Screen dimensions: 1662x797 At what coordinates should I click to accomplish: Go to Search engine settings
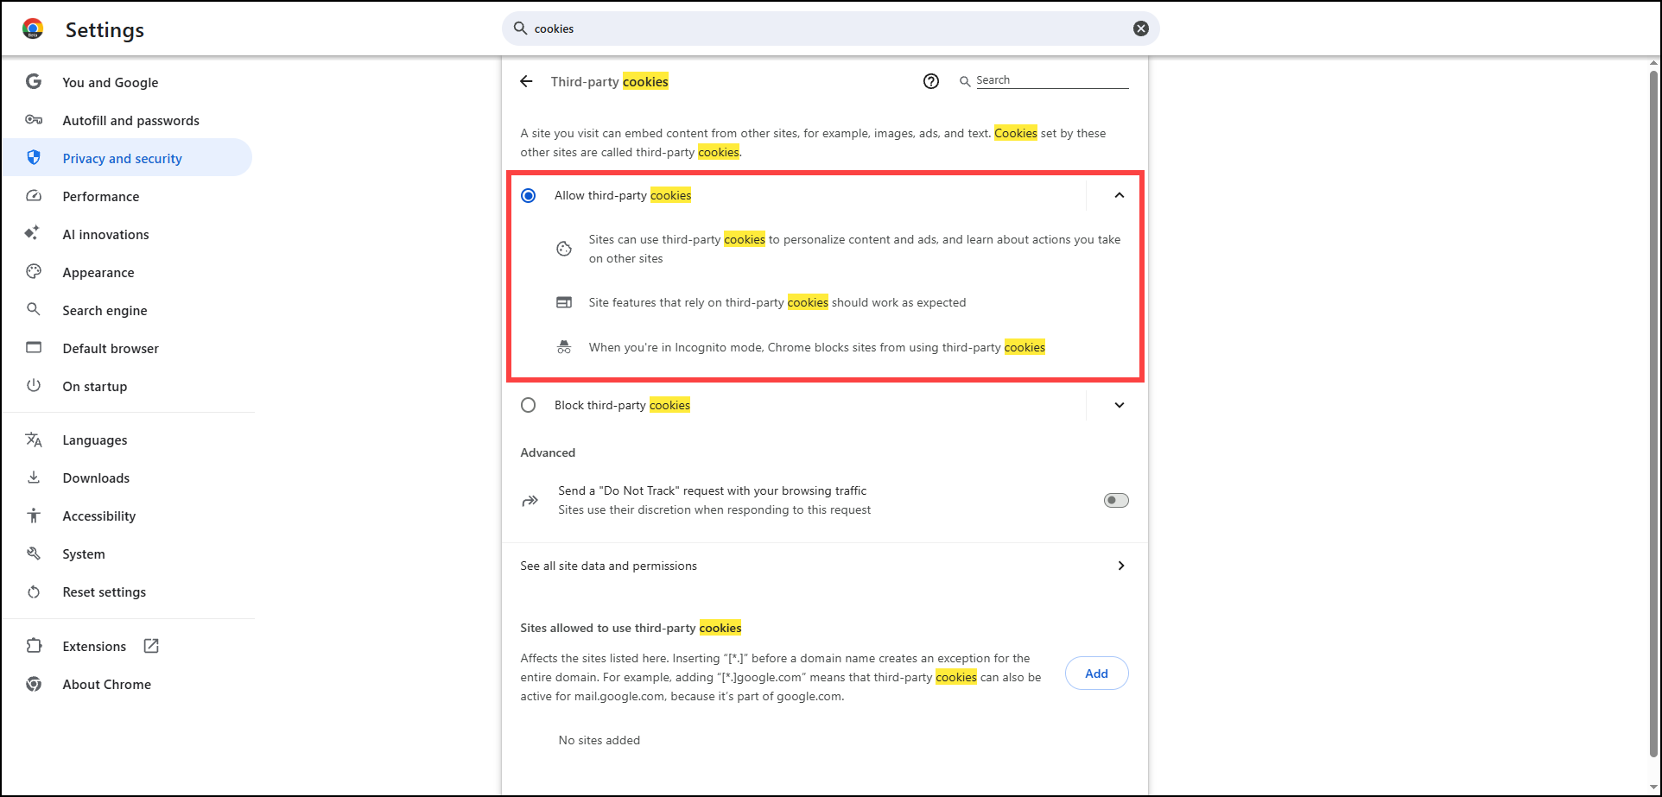point(105,311)
